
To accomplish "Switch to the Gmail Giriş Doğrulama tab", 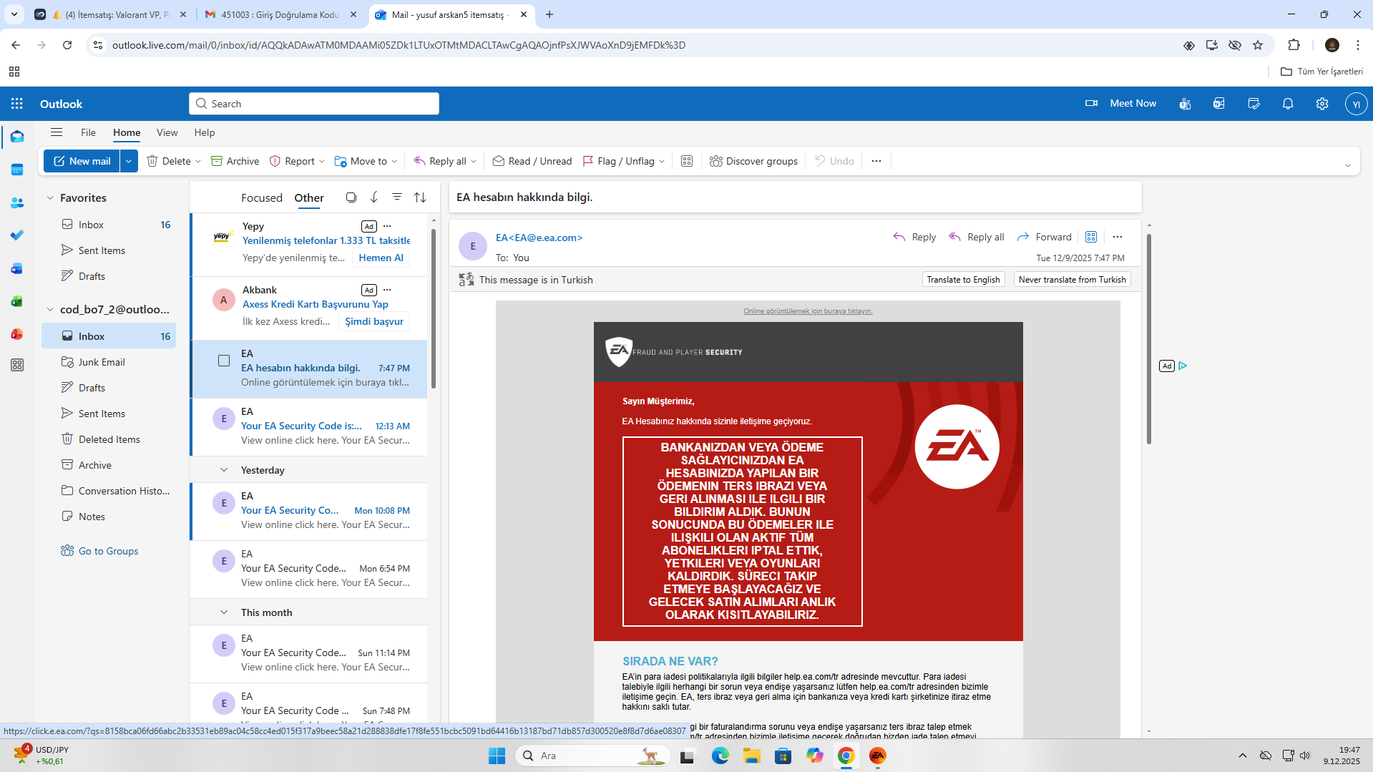I will pyautogui.click(x=280, y=14).
